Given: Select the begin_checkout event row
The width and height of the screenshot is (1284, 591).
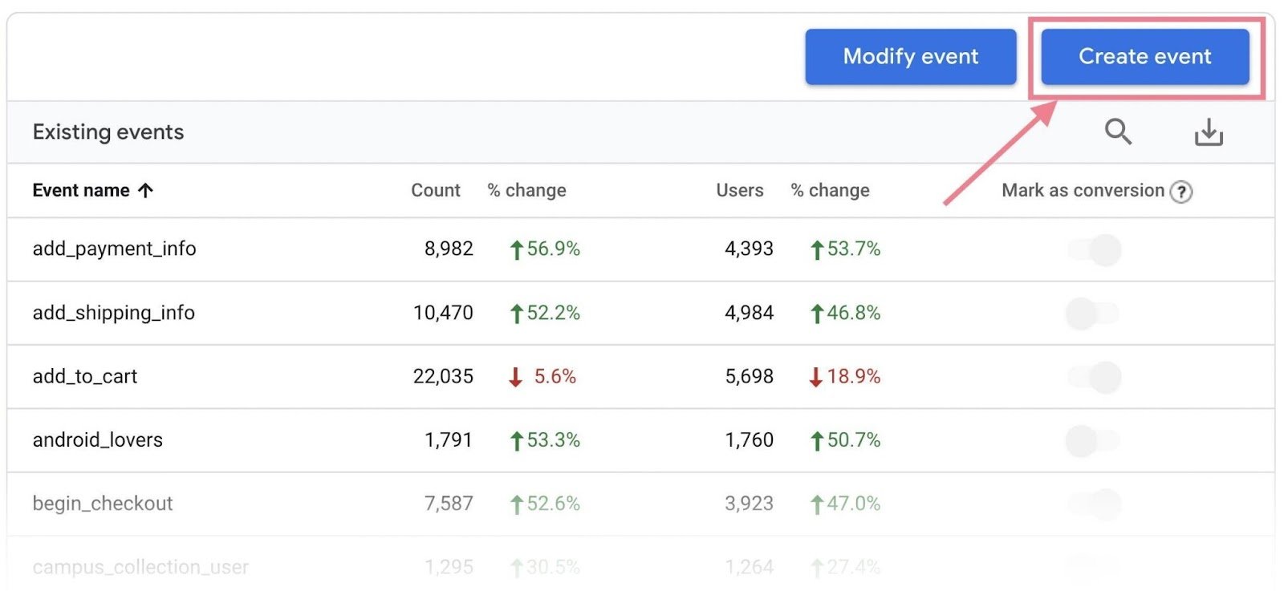Looking at the screenshot, I should tap(103, 504).
